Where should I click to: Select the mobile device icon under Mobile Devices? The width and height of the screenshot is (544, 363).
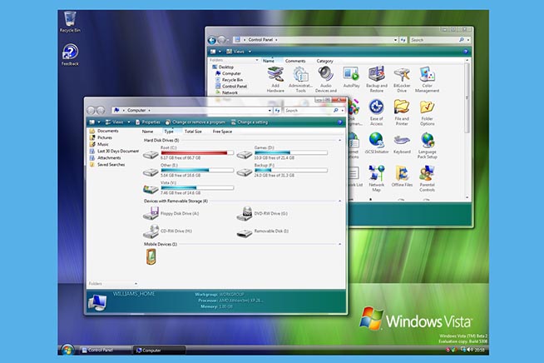coord(151,257)
